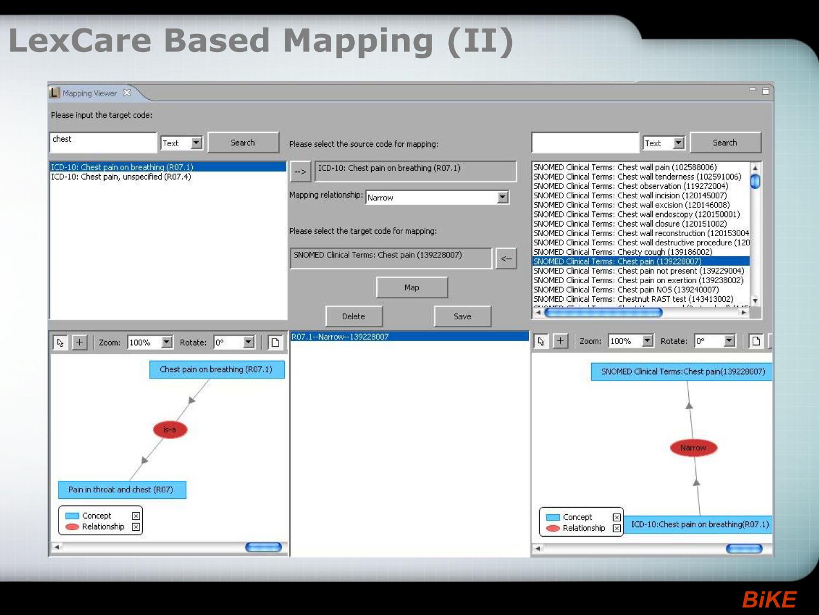
Task: Click right graph horizontal scrollbar thumb
Action: pyautogui.click(x=744, y=548)
